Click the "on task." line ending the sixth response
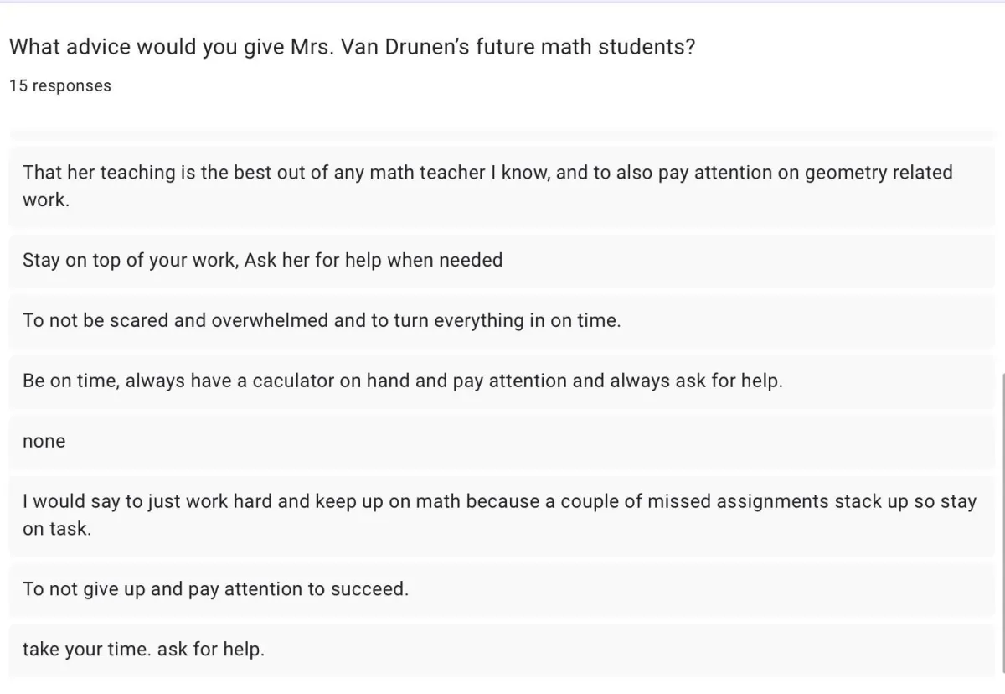The image size is (1005, 694). point(57,530)
